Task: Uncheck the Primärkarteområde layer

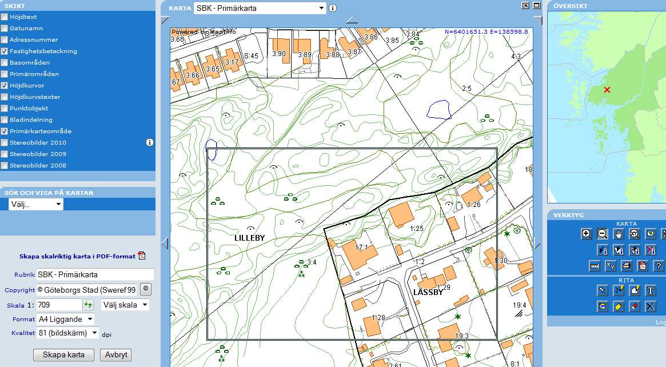Action: [x=4, y=131]
